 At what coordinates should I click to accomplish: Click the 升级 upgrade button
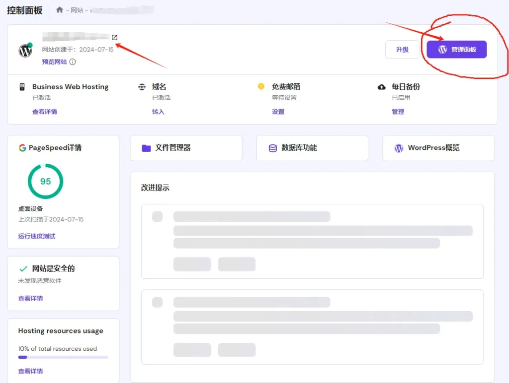(403, 49)
